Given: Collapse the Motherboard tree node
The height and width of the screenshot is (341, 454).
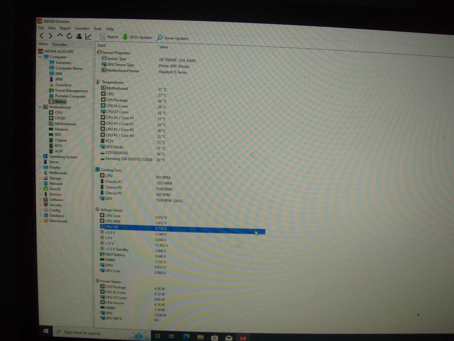Looking at the screenshot, I should click(x=40, y=107).
